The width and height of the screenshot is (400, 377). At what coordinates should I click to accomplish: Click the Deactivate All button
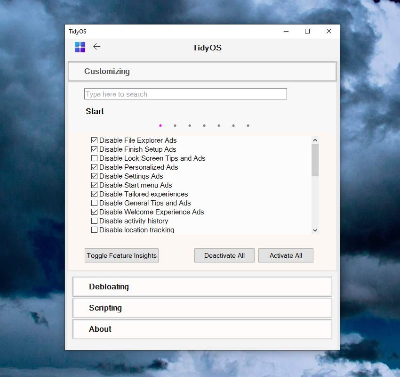pyautogui.click(x=224, y=255)
